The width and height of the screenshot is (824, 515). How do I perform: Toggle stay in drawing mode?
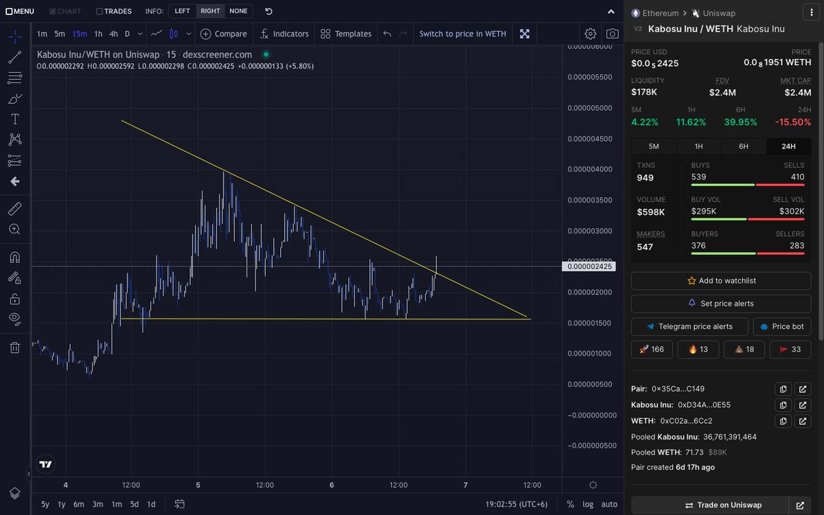point(14,278)
